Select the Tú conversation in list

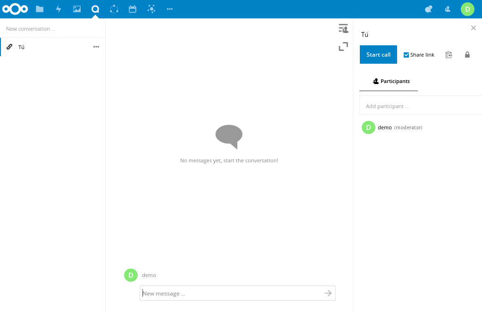tap(47, 47)
